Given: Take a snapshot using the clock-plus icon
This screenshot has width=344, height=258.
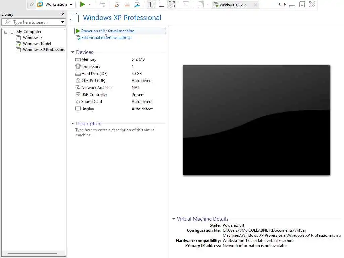Looking at the screenshot, I should pyautogui.click(x=117, y=4).
